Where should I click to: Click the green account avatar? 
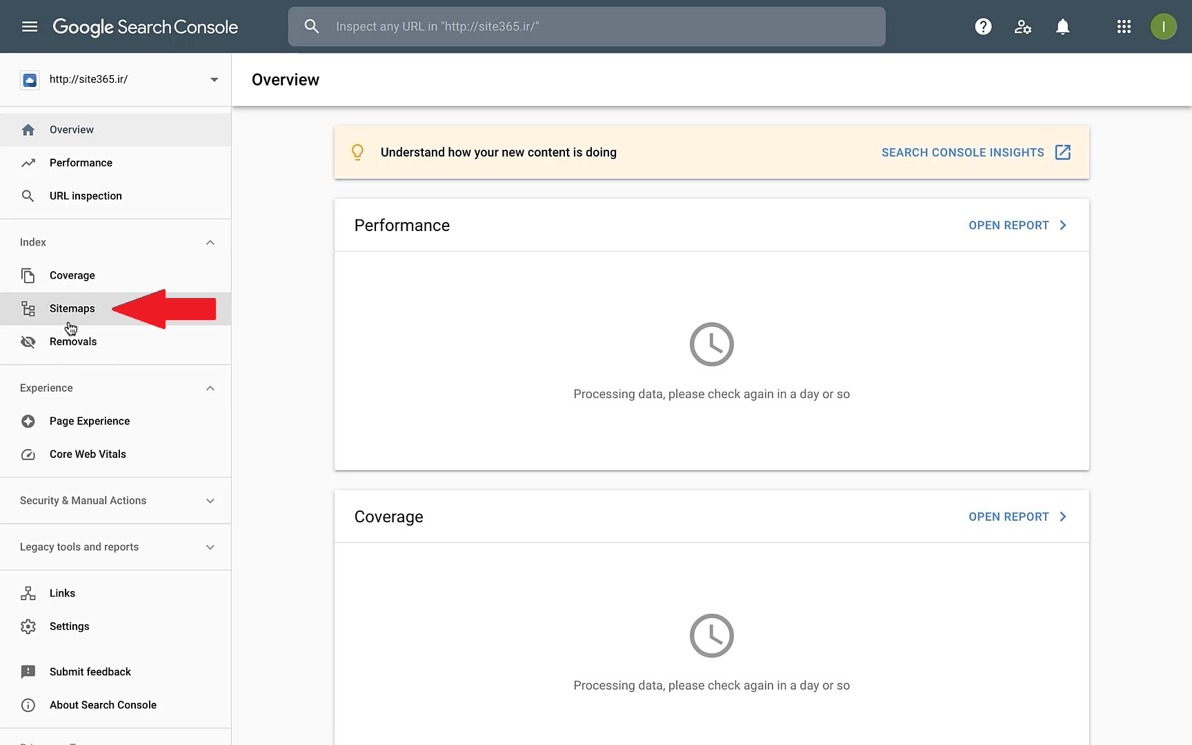tap(1163, 27)
